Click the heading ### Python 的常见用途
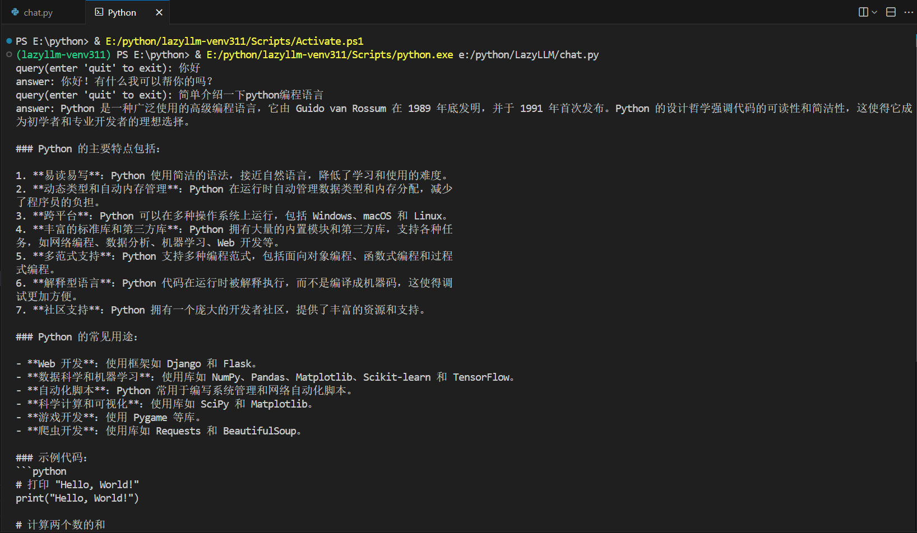Image resolution: width=917 pixels, height=533 pixels. (77, 337)
